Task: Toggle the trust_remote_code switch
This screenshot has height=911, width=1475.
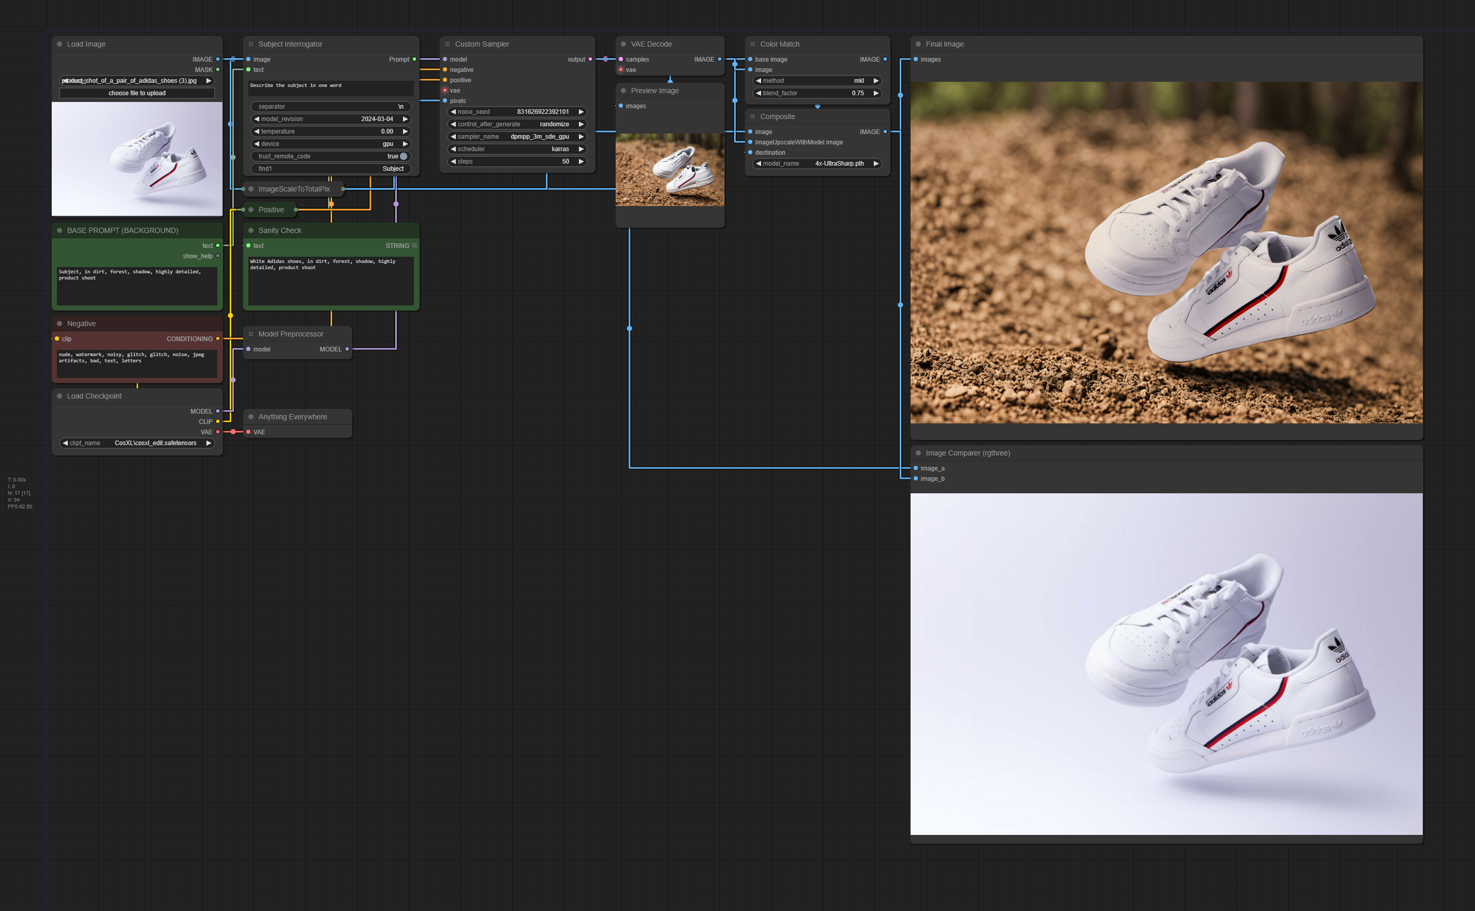Action: point(404,156)
